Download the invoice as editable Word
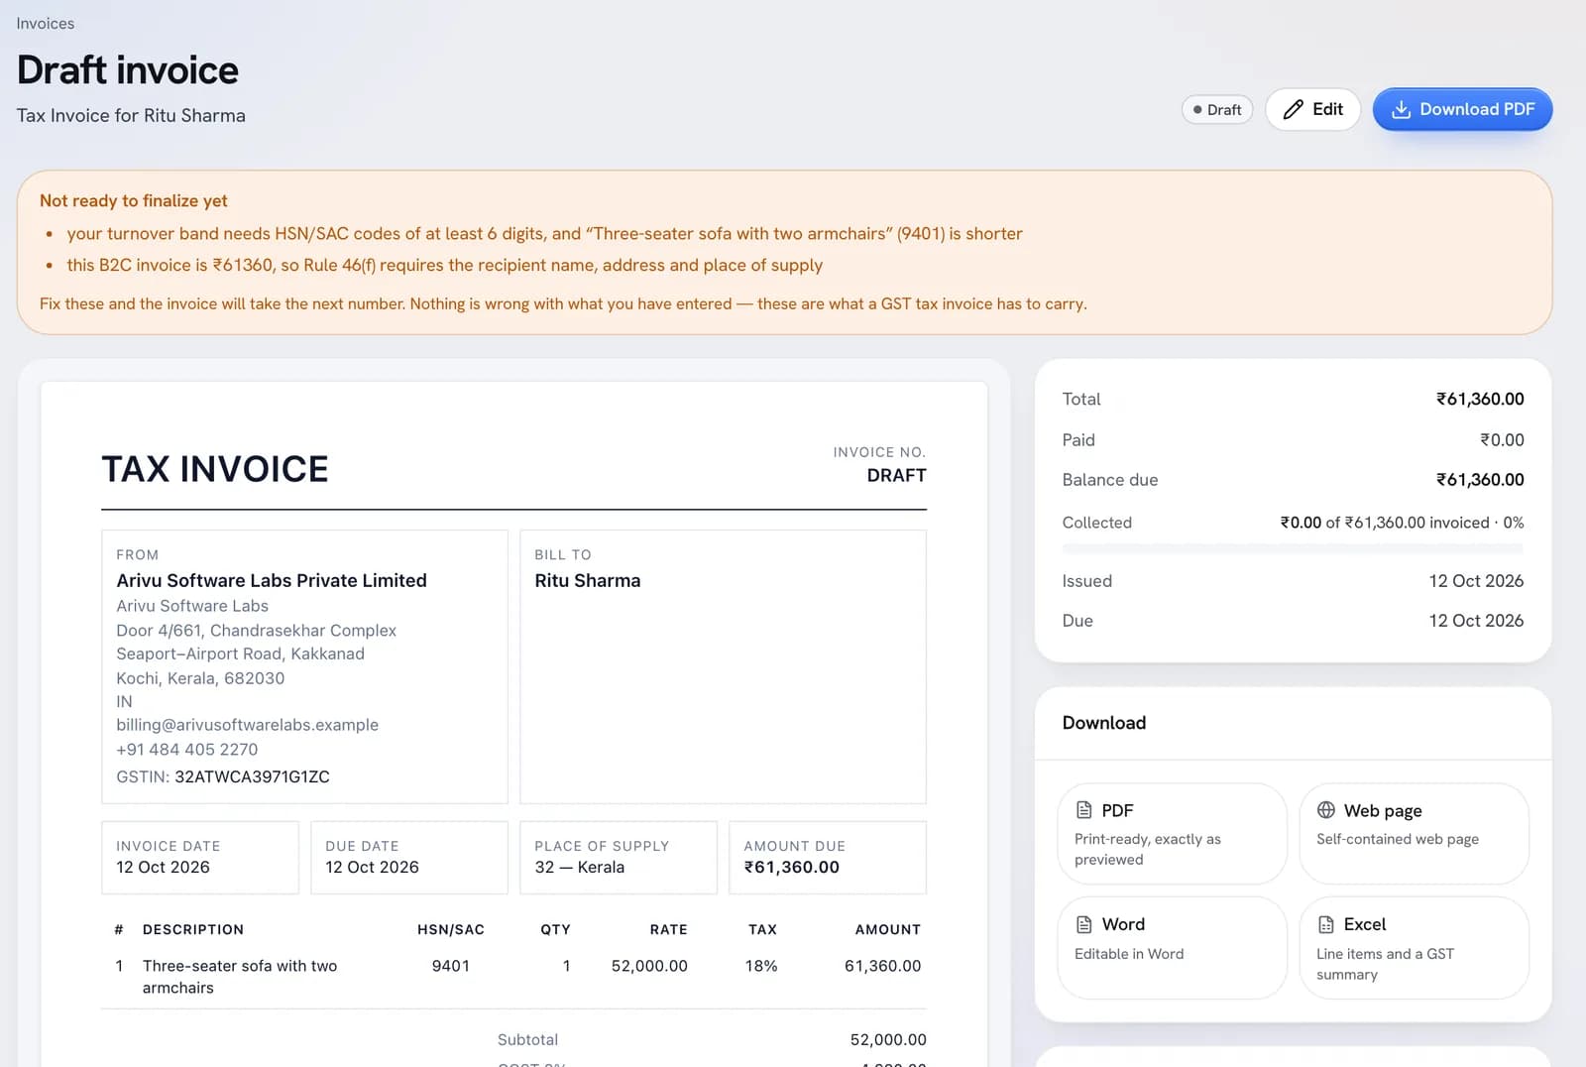 coord(1172,947)
